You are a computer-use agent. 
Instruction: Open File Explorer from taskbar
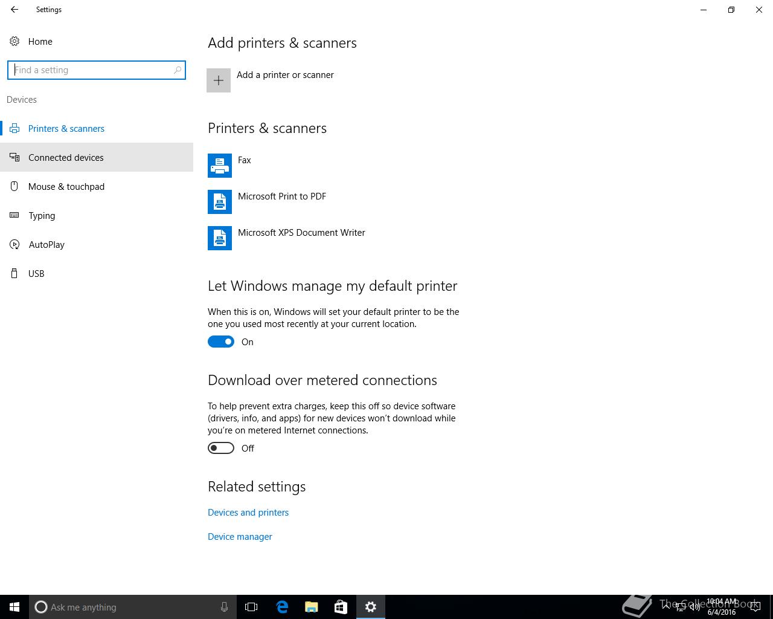(x=311, y=607)
